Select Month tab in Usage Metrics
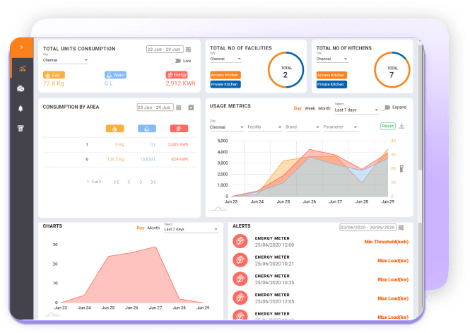Image resolution: width=470 pixels, height=333 pixels. (324, 108)
